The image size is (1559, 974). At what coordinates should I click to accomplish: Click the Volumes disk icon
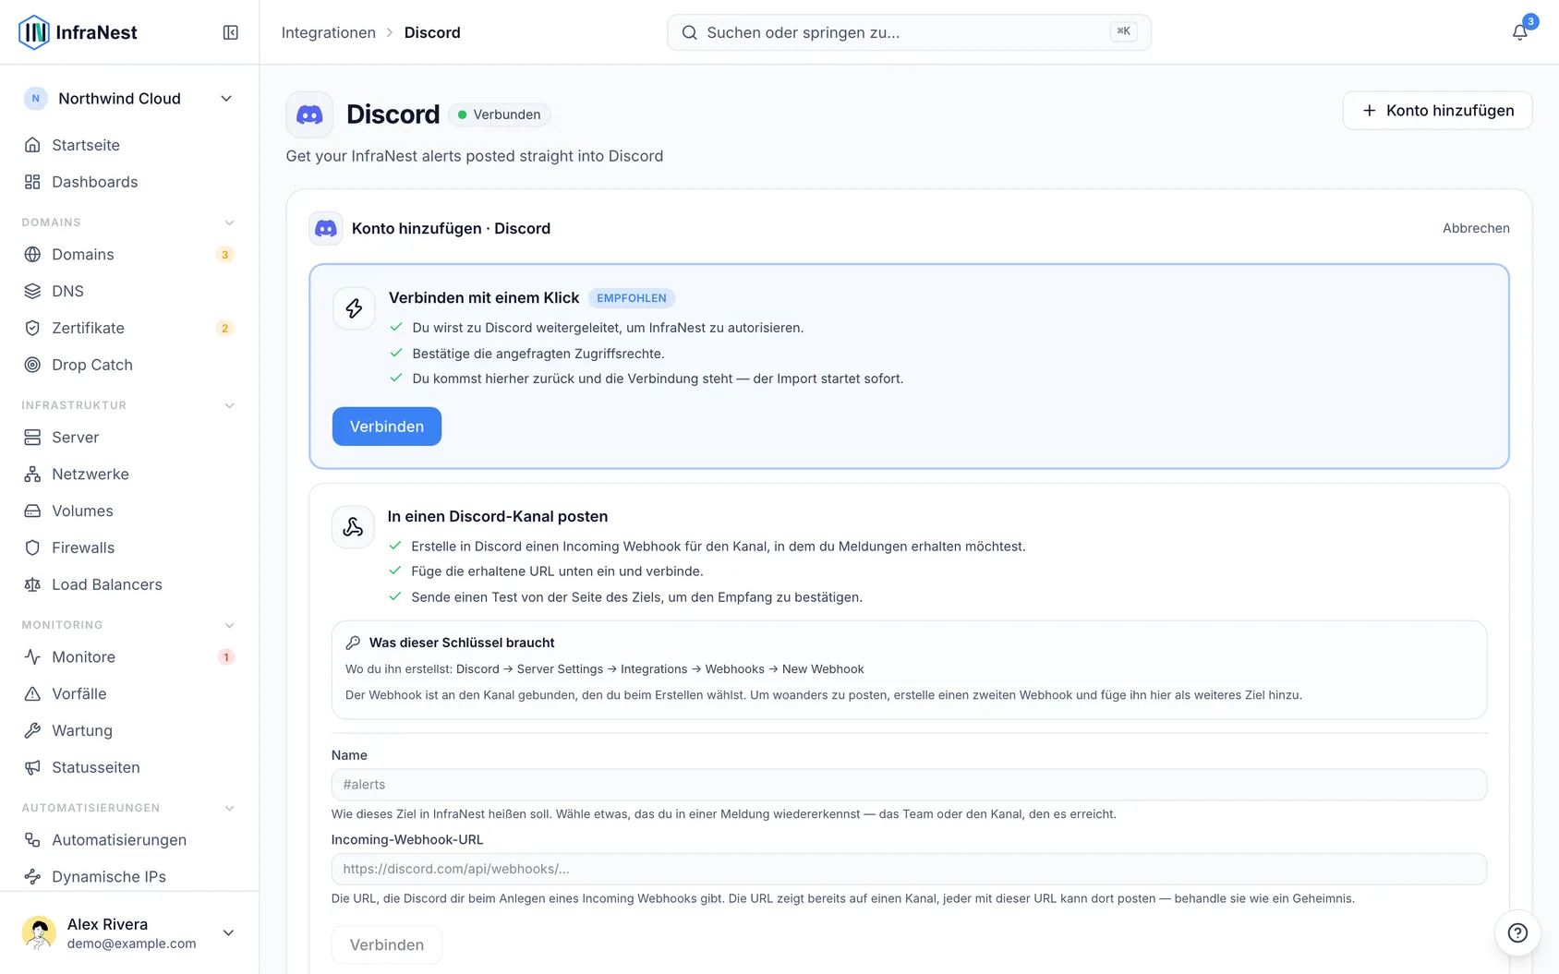32,511
